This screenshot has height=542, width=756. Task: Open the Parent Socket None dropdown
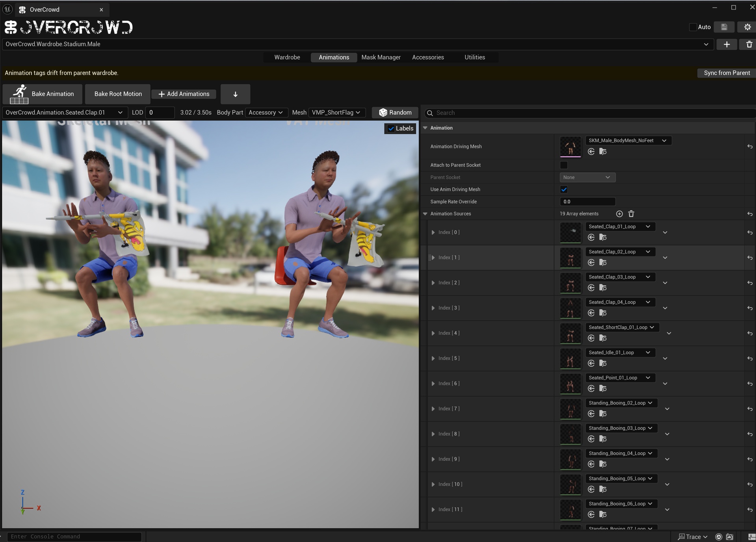(x=587, y=178)
